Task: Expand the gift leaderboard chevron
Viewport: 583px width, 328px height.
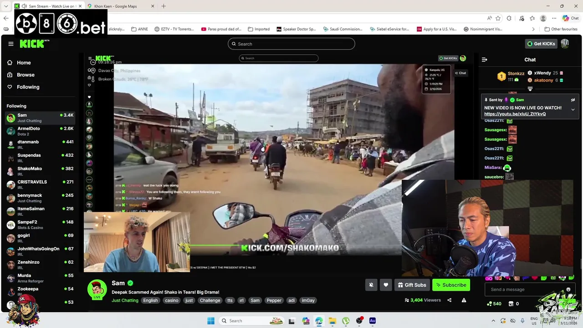Action: pyautogui.click(x=530, y=89)
